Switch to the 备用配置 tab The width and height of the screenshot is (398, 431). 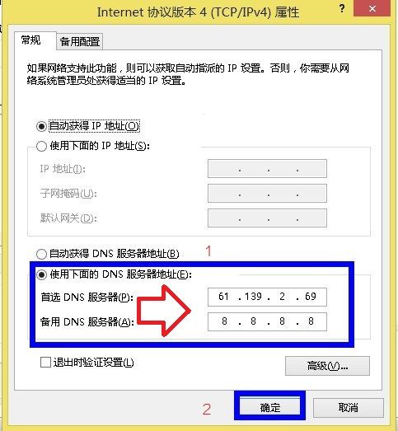click(80, 42)
